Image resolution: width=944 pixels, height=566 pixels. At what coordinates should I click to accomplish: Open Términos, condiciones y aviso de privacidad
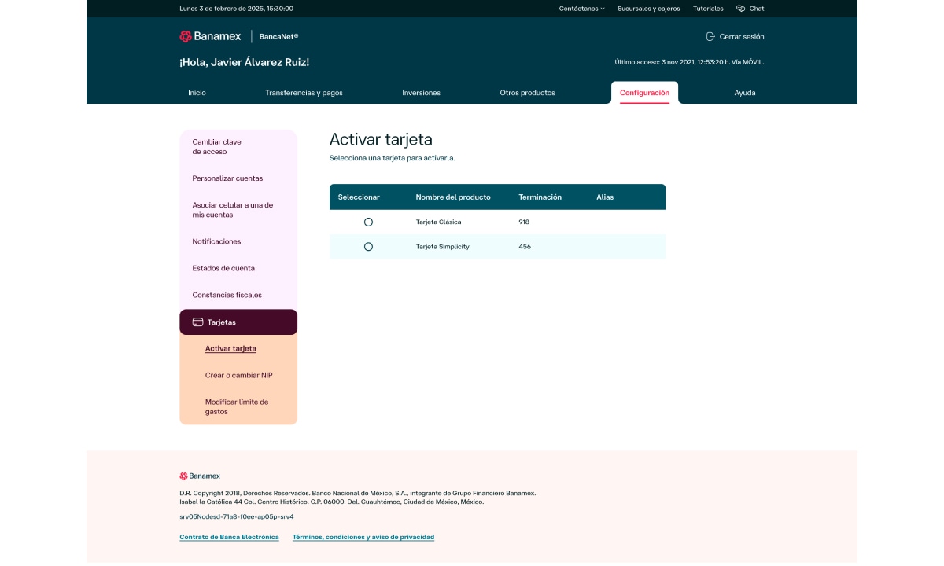pyautogui.click(x=363, y=537)
